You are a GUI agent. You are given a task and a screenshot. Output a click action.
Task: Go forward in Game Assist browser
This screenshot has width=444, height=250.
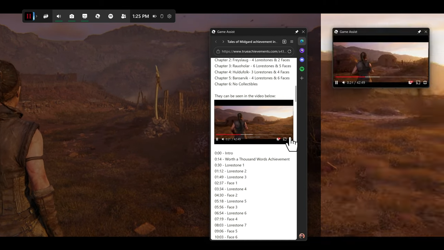(223, 42)
